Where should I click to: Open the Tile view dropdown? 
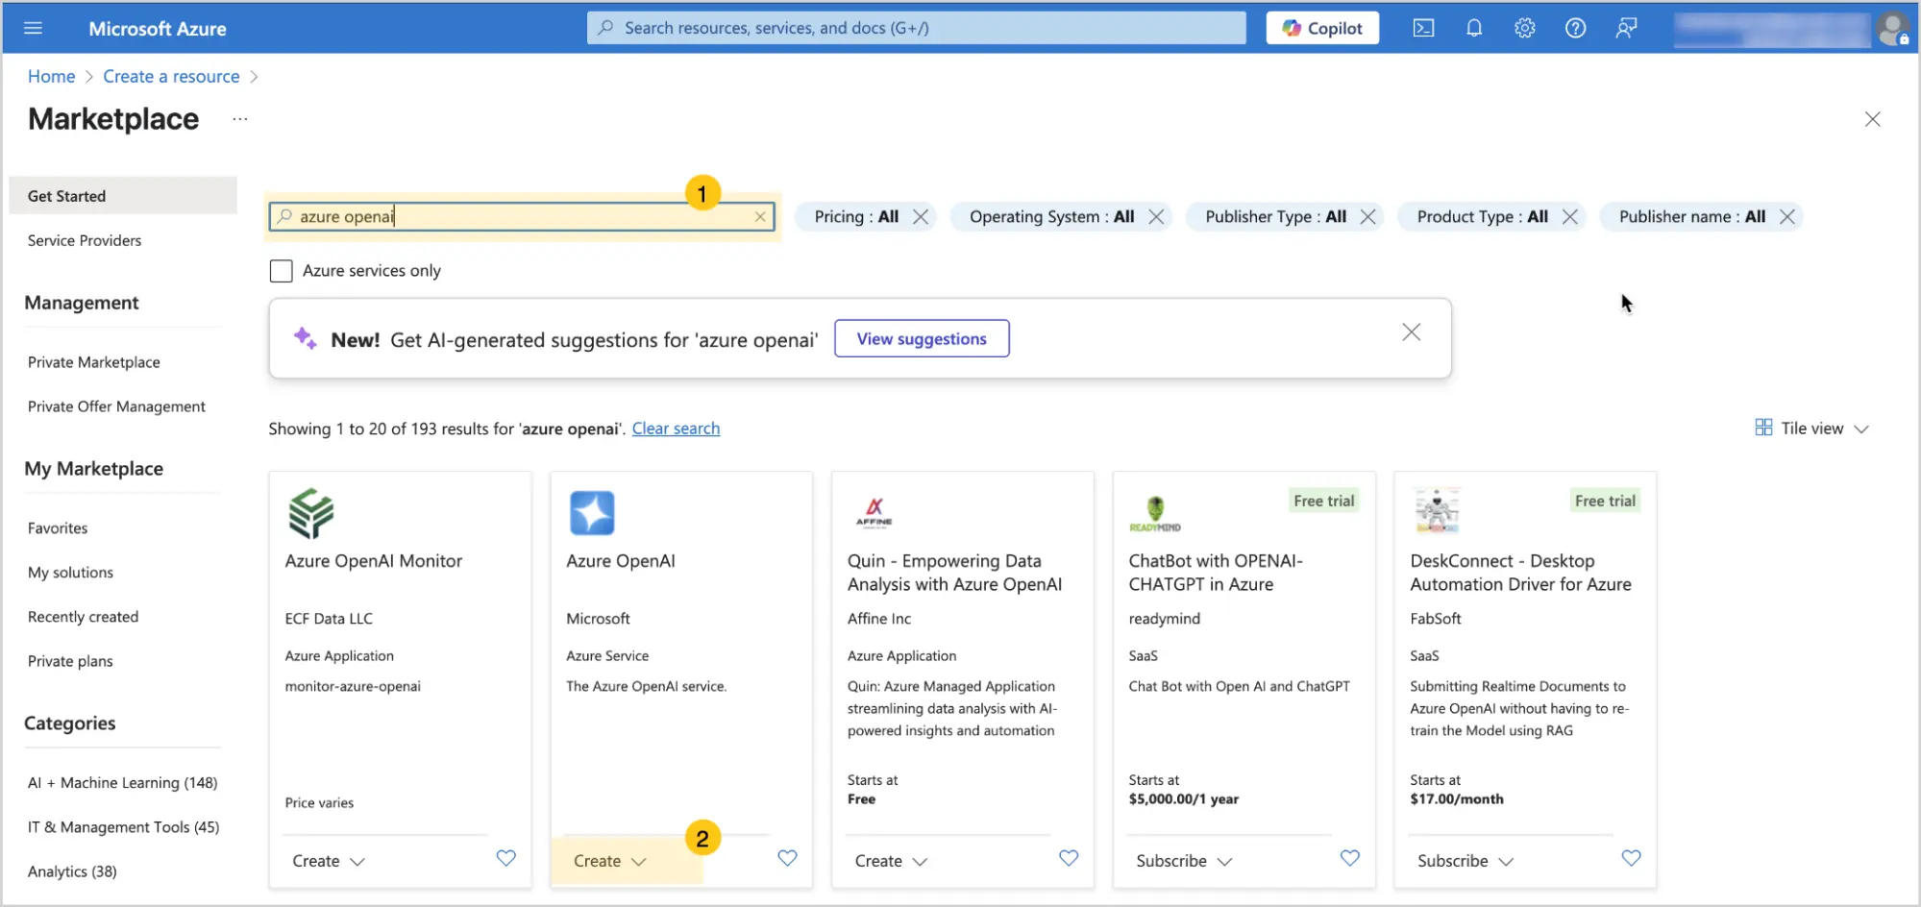1811,429
